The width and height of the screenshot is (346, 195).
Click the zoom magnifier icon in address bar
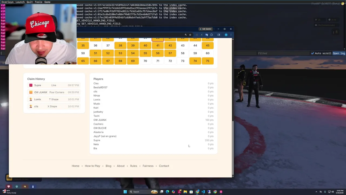(x=186, y=35)
